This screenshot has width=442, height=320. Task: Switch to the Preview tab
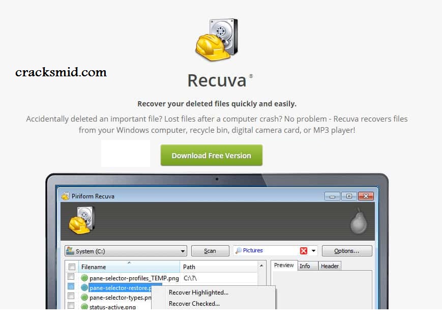[284, 265]
